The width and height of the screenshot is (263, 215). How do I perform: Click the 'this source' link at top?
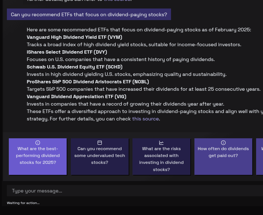pos(117,1)
